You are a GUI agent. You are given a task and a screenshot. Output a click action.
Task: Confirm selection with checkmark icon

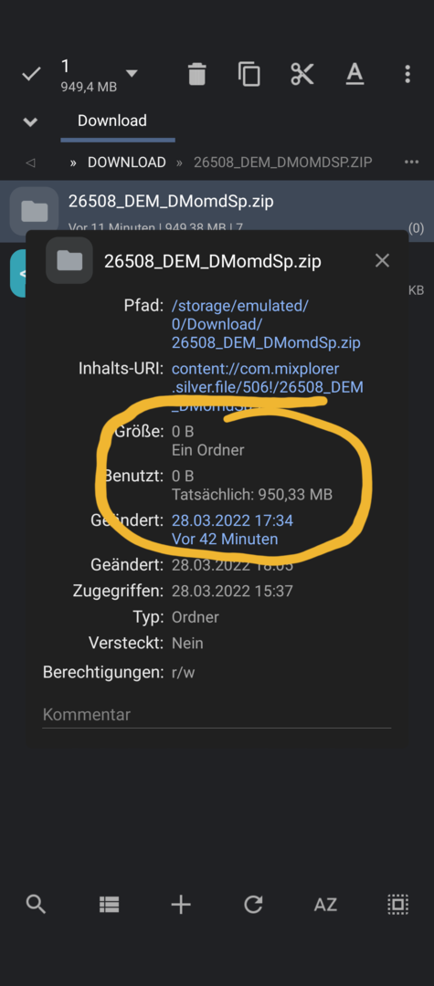[31, 74]
